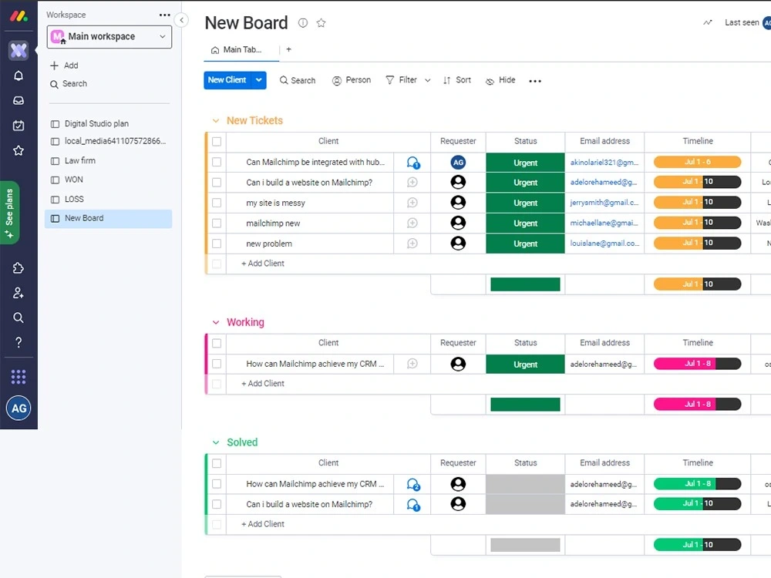Open work management product icon in sidebar

(19, 50)
